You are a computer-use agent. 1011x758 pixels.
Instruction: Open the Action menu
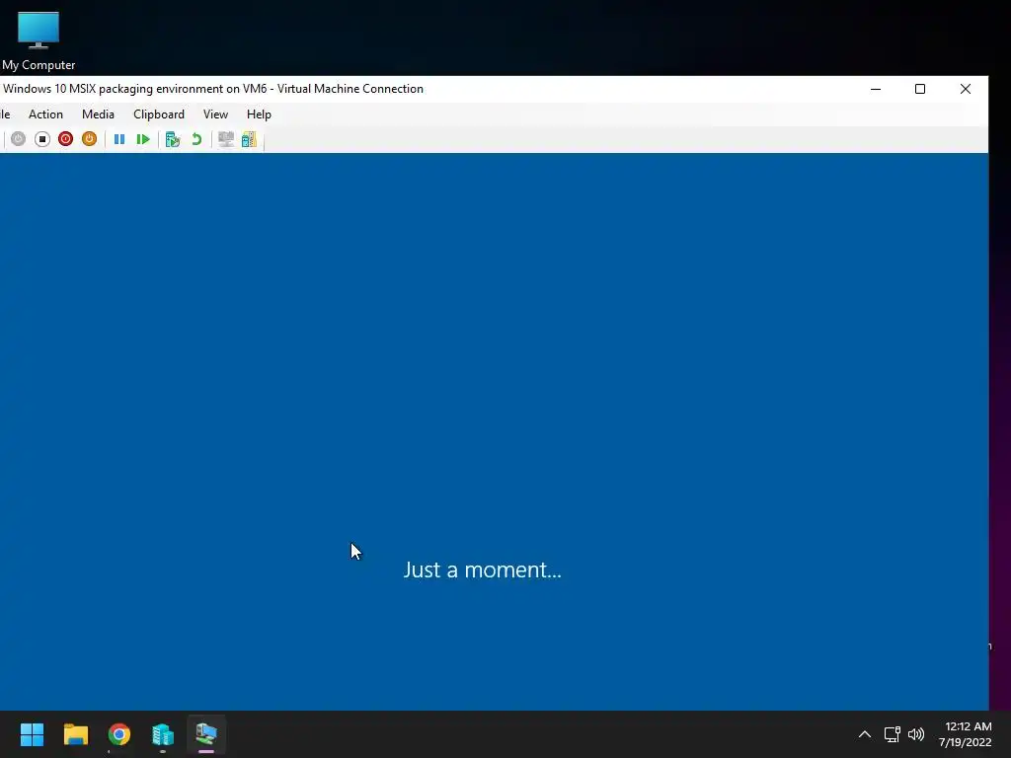click(x=45, y=114)
